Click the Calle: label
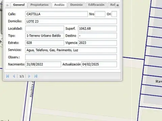Viewport: 162px width, 121px height. 12,14
